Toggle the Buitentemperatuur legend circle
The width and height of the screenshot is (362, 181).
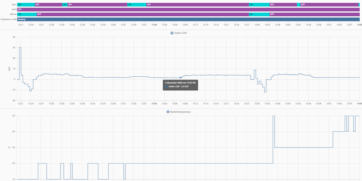point(168,112)
